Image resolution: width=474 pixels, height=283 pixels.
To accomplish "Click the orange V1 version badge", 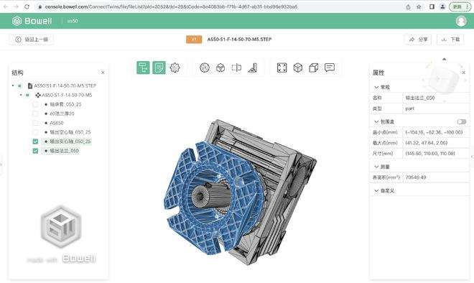I will coord(194,40).
